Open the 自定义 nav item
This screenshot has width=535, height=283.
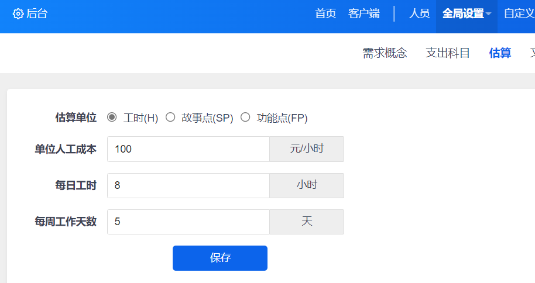point(519,14)
